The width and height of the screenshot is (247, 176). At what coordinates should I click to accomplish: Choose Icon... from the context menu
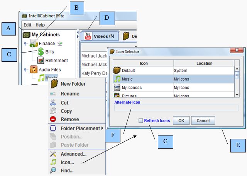[67, 162]
